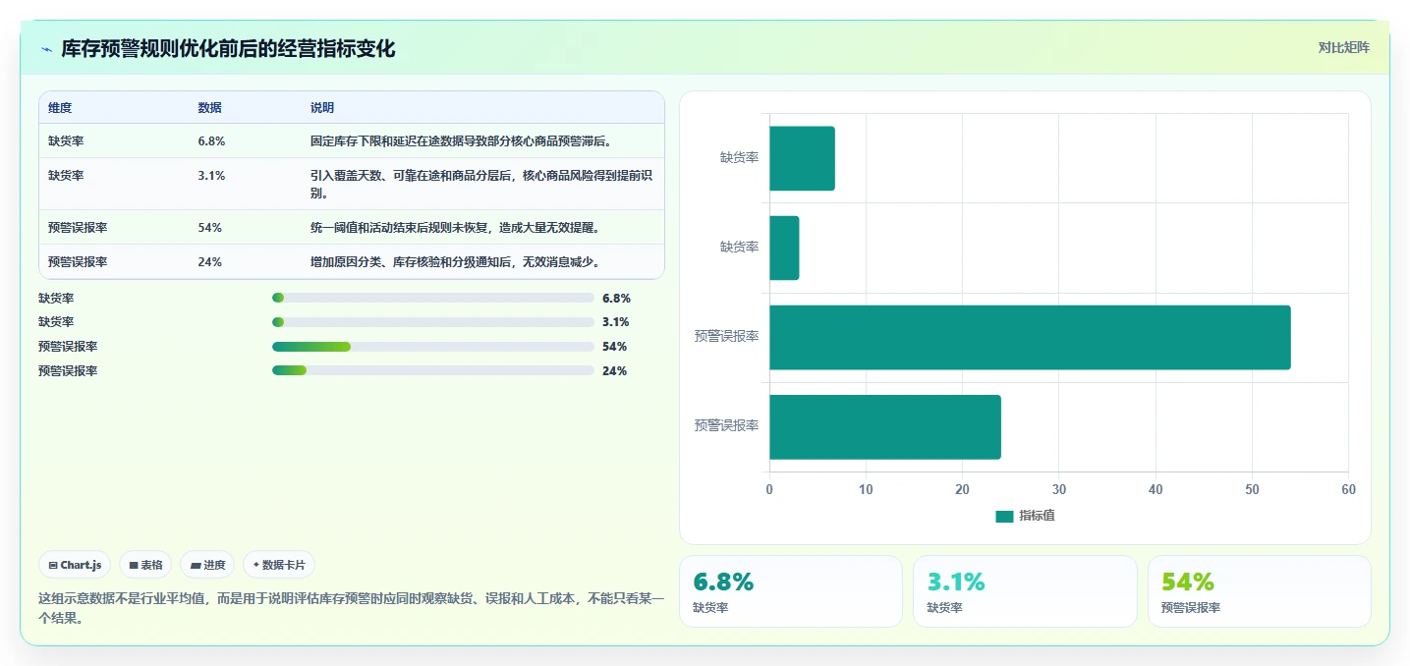The width and height of the screenshot is (1410, 666).
Task: Click the 预警误报率 label of the 24% progress row
Action: 68,371
